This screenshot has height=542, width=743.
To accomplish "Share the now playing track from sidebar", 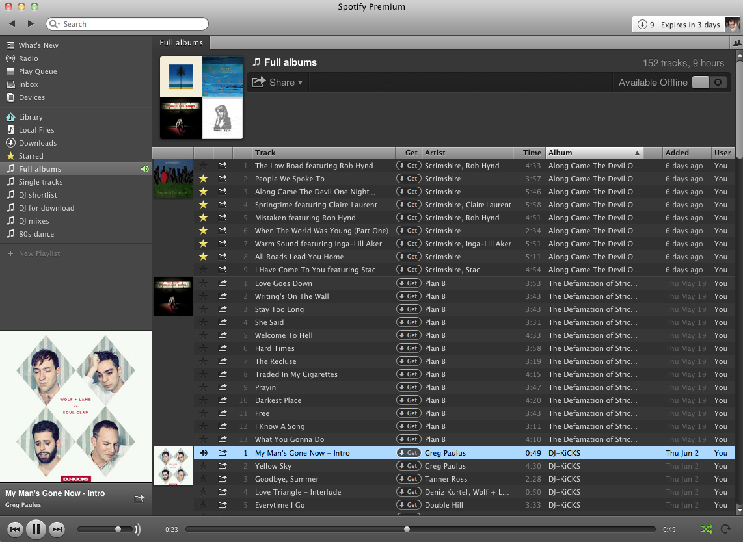I will point(139,498).
